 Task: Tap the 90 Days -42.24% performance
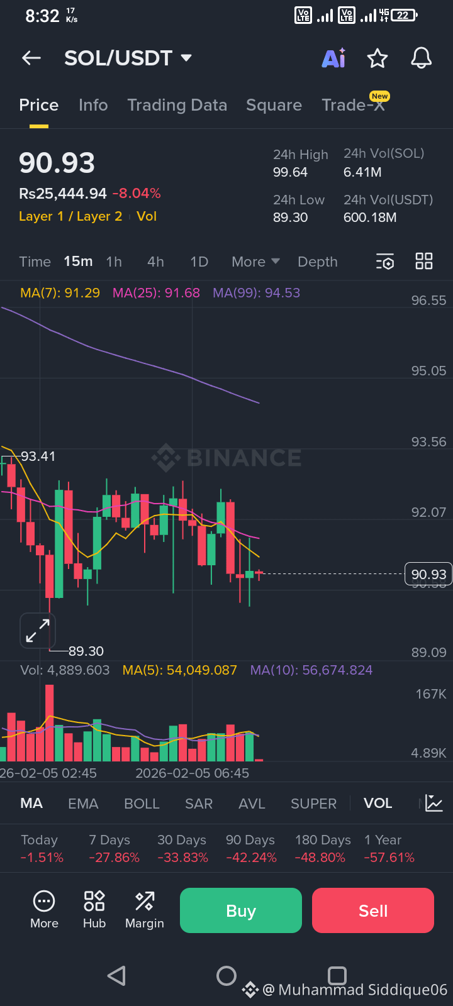click(x=251, y=849)
